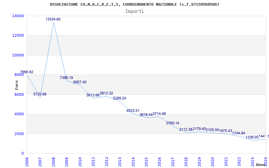Click the 2023 x-axis year label
Viewport: 269px width, 168px height.
pyautogui.click(x=253, y=162)
